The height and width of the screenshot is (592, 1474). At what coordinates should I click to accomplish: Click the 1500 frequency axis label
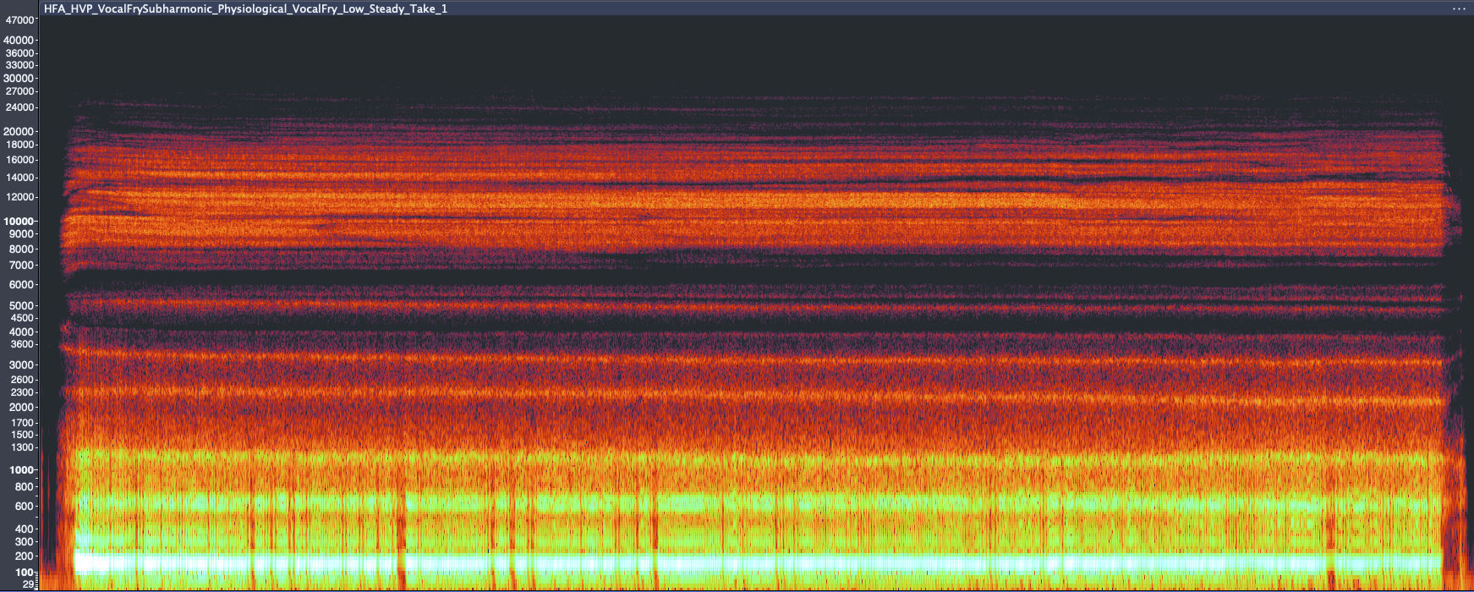(22, 435)
